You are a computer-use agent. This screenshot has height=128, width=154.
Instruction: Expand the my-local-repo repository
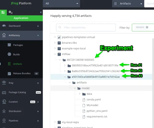55,122
